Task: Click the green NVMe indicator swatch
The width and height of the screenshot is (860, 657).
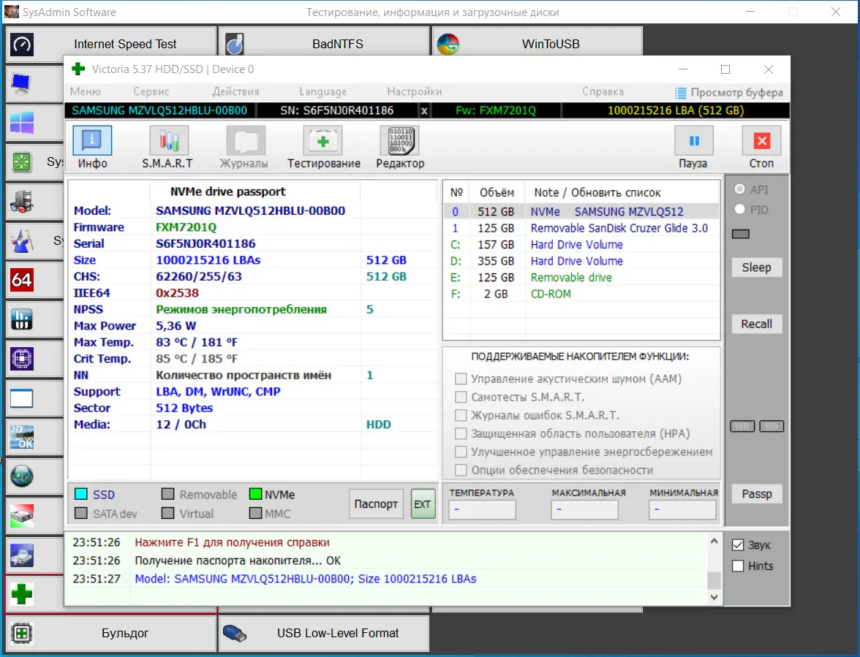Action: 255,494
